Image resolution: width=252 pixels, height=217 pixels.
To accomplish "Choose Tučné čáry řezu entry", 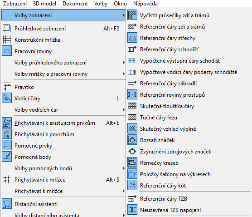I will [x=189, y=118].
